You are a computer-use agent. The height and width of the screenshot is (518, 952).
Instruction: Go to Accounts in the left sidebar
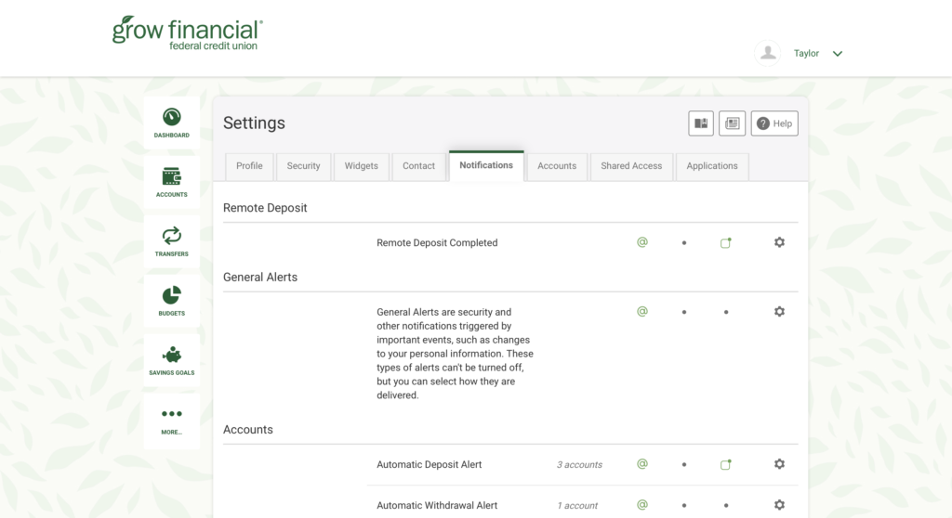point(171,181)
